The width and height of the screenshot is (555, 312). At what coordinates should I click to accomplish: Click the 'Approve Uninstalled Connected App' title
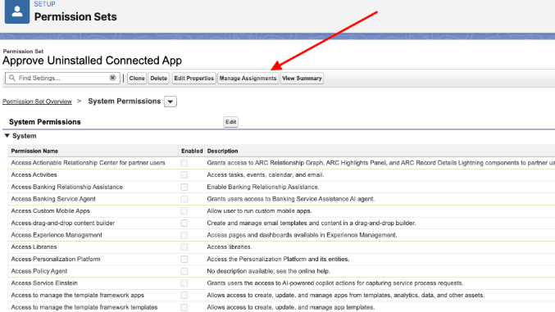click(92, 61)
